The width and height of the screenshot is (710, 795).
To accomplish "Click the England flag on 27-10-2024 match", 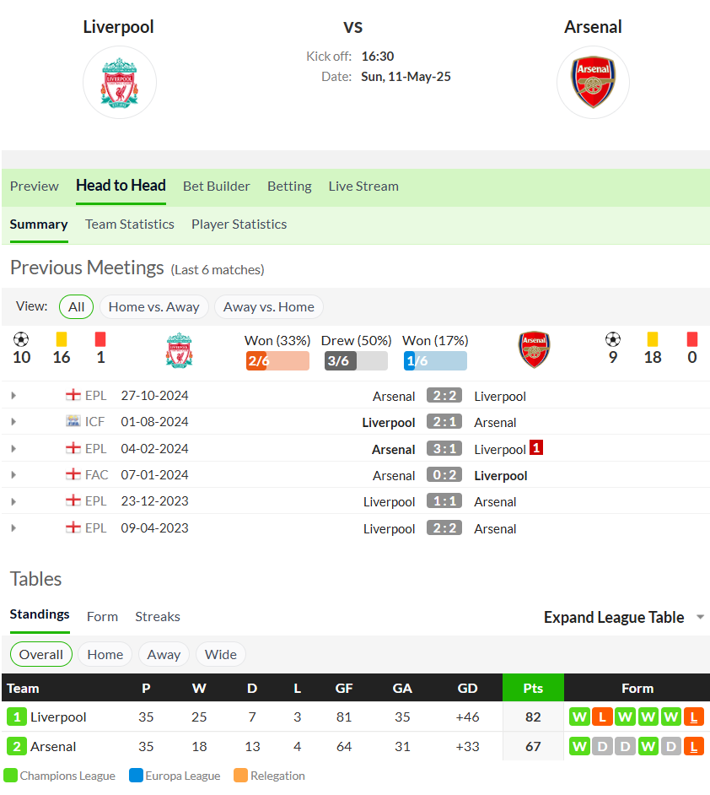I will tap(73, 395).
